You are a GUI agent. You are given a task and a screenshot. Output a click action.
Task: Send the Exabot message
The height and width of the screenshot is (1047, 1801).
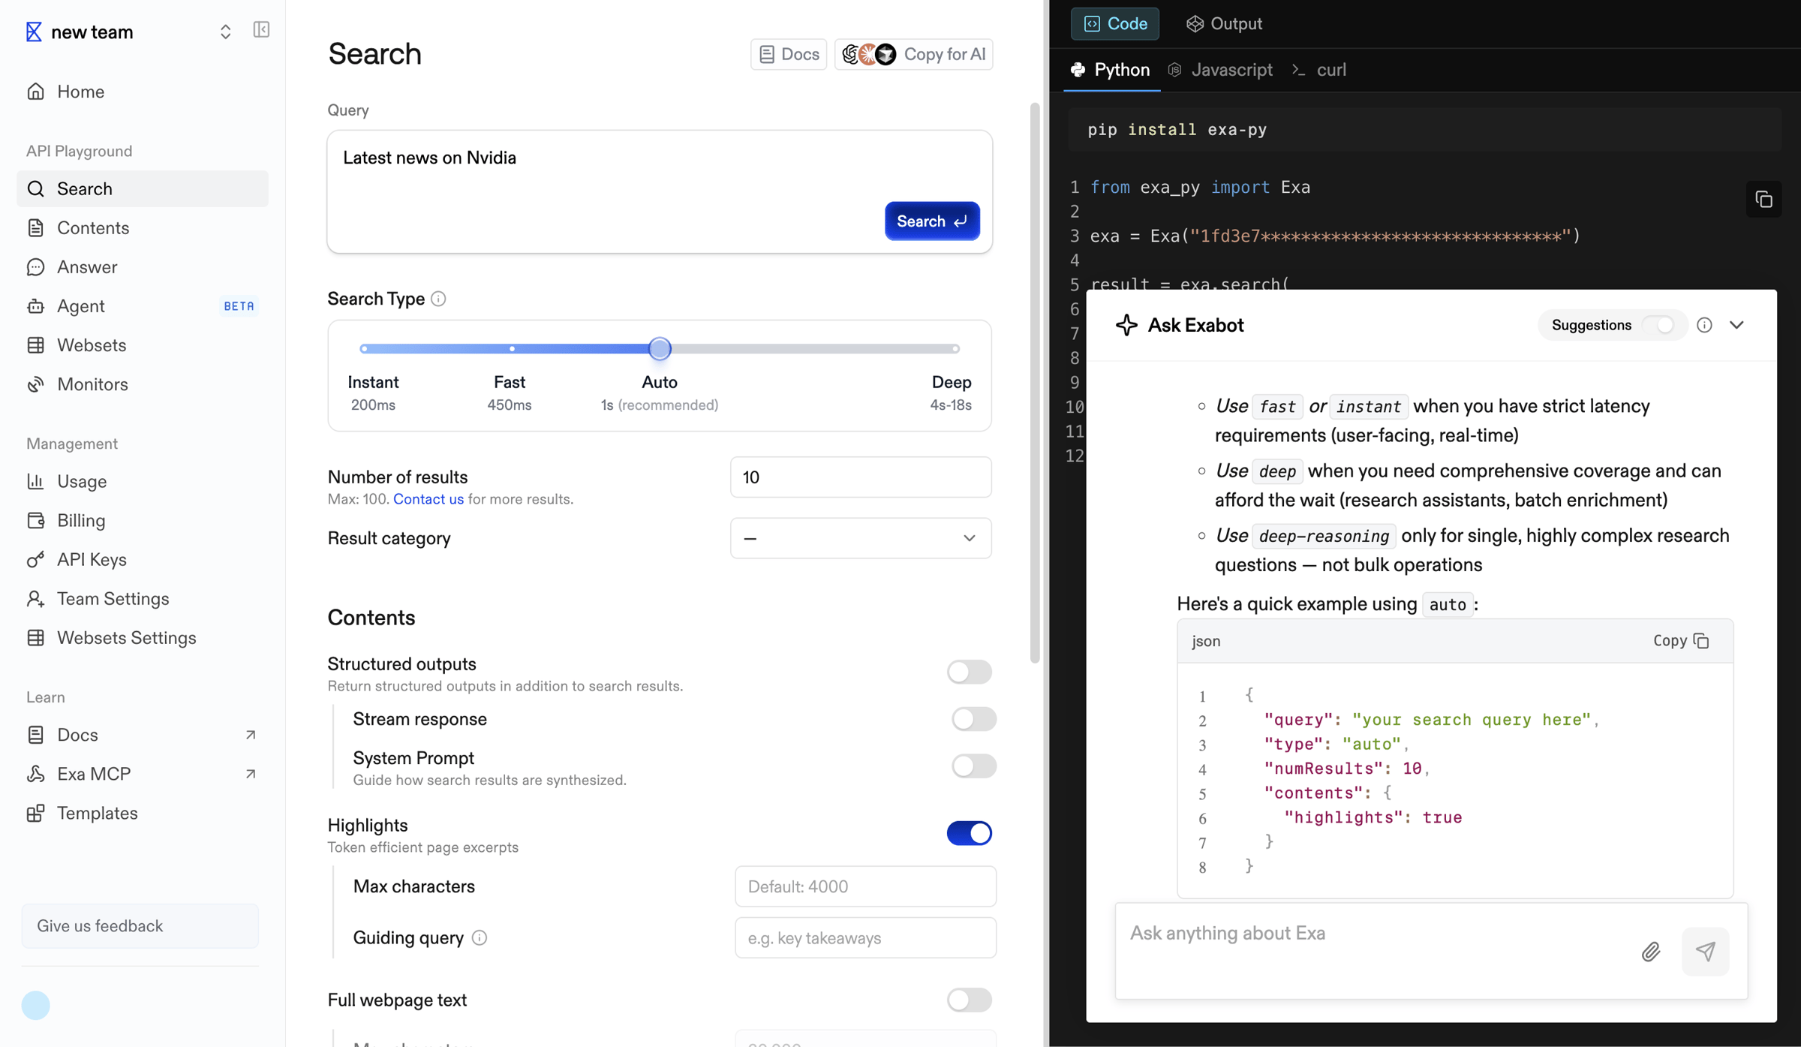click(1705, 952)
